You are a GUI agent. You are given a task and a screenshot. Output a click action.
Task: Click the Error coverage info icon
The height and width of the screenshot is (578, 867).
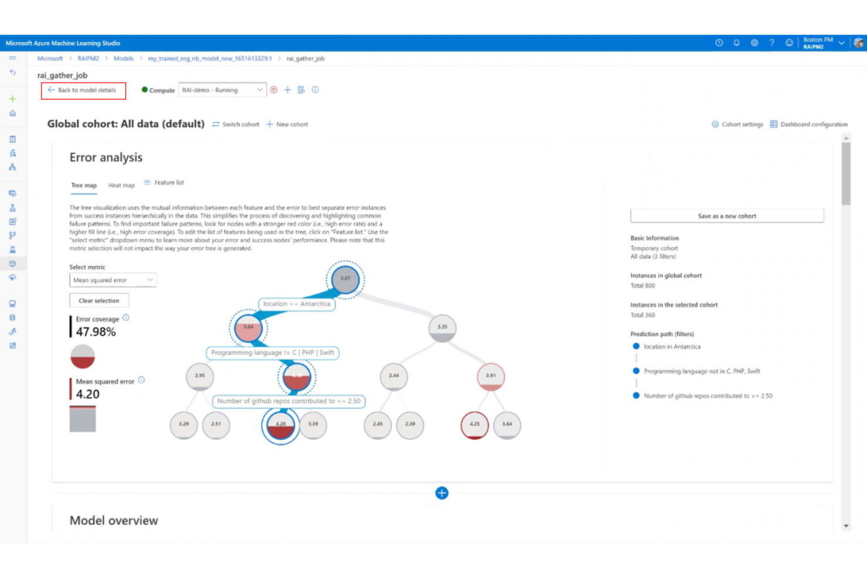pos(126,317)
